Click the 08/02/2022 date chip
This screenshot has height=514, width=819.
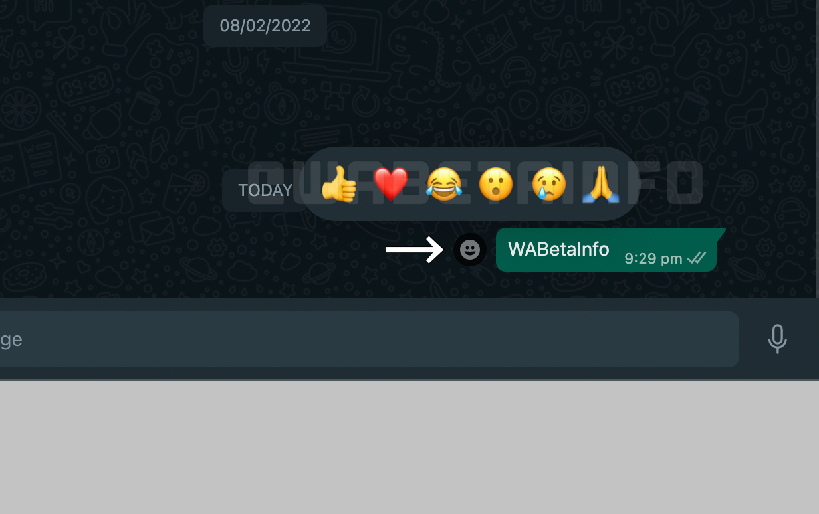(x=265, y=26)
